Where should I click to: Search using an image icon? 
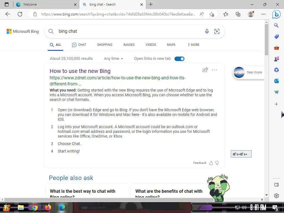[217, 31]
